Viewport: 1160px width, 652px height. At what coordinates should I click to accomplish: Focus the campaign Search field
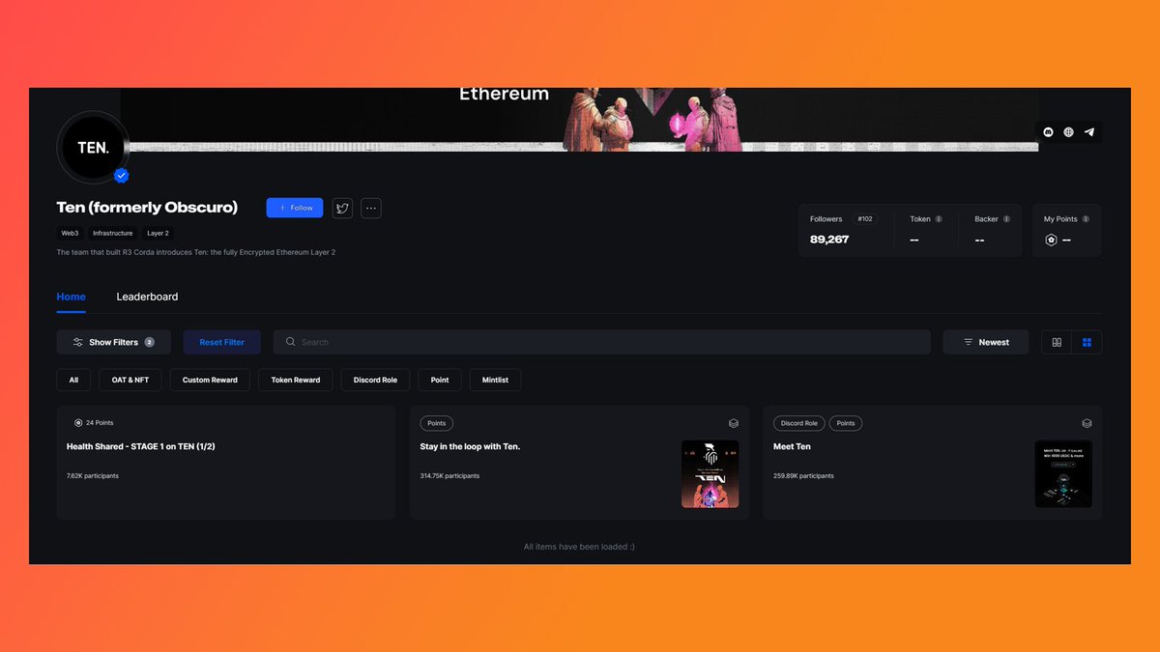click(x=601, y=342)
